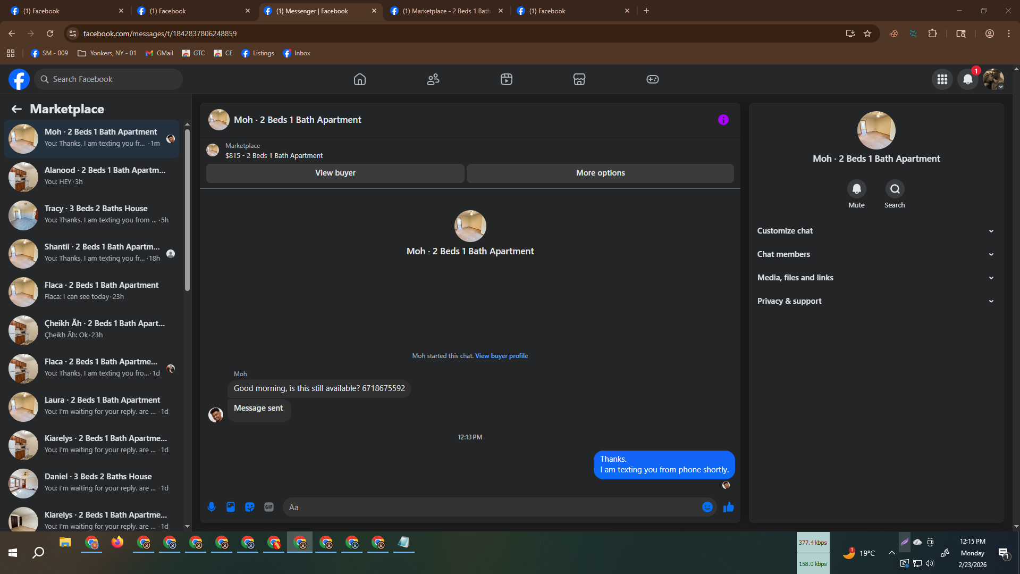Click the Facebook logo
The height and width of the screenshot is (574, 1020).
tap(19, 79)
